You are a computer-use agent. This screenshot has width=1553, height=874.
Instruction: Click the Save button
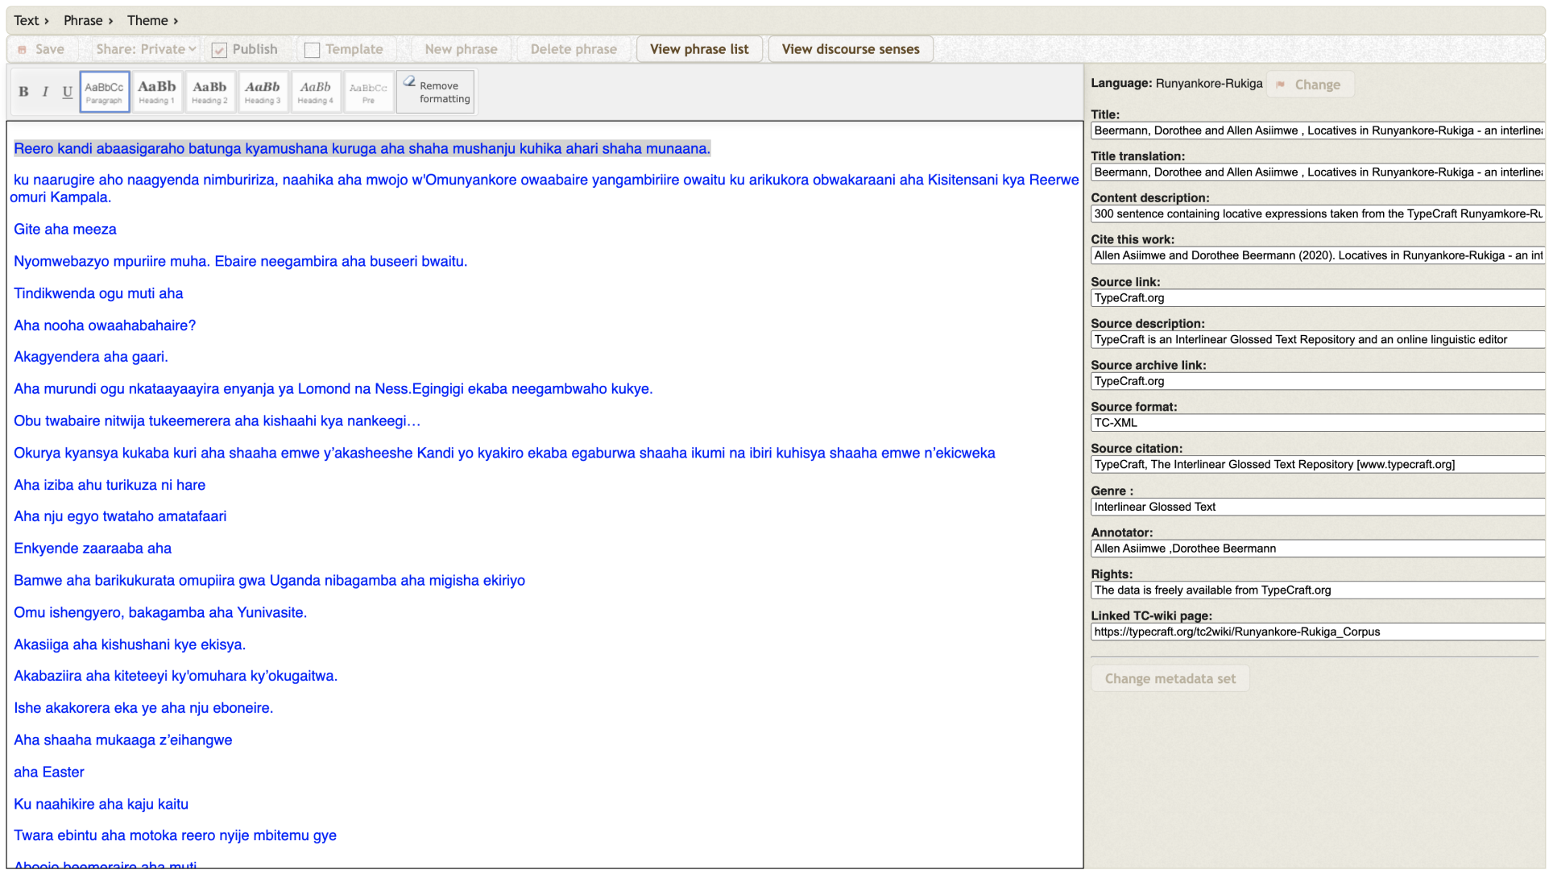42,49
